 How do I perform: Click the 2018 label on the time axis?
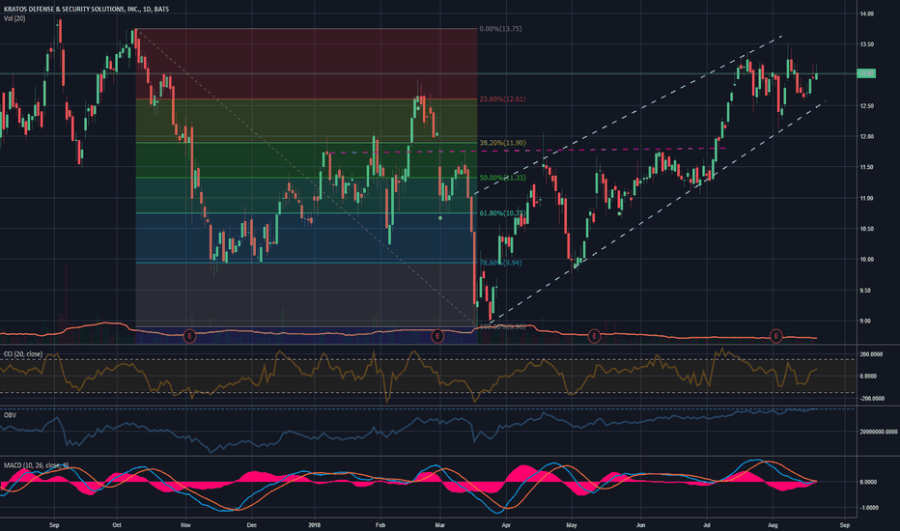pyautogui.click(x=314, y=524)
